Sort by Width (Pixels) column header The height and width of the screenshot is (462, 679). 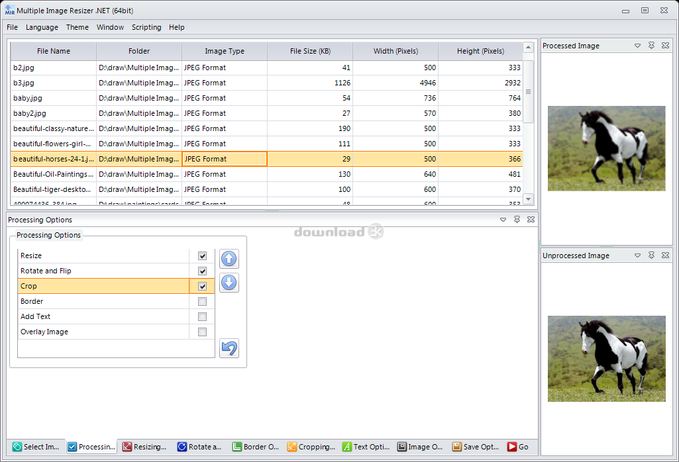tap(395, 51)
